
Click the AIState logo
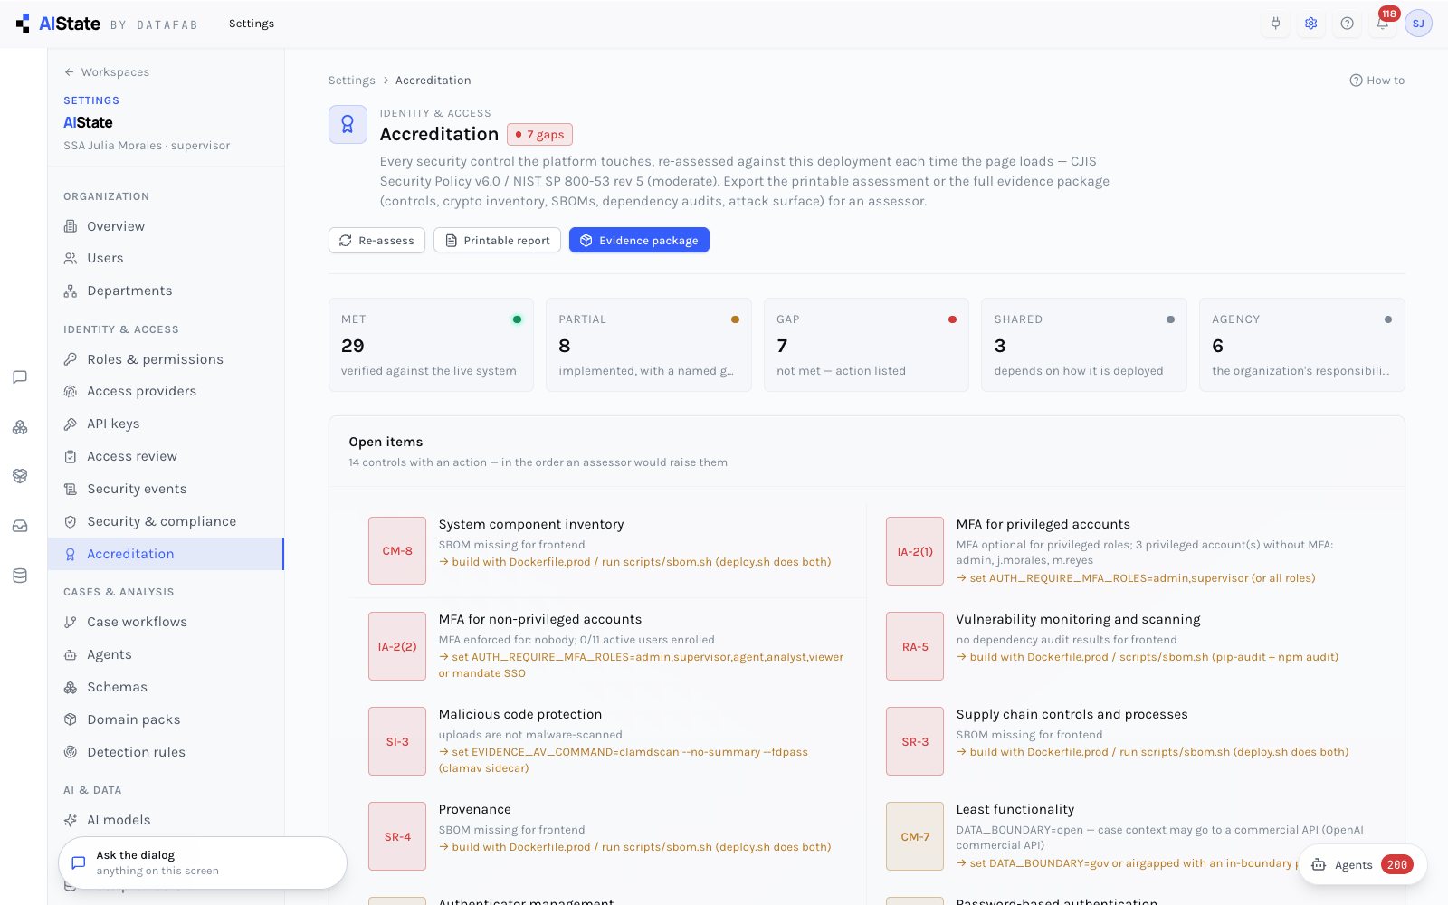click(58, 24)
